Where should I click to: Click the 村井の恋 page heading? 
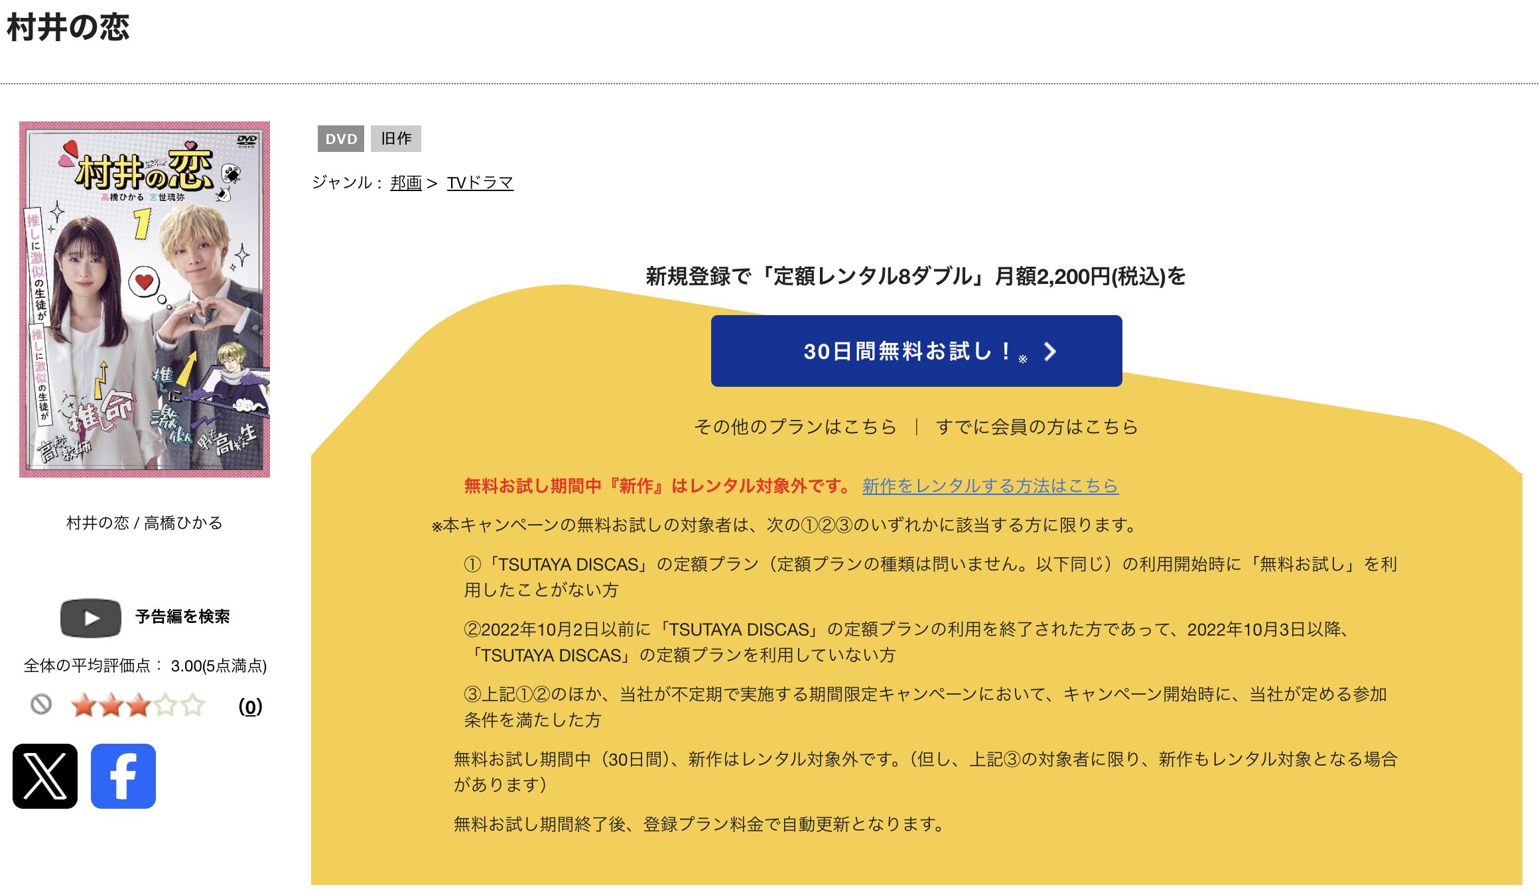click(x=68, y=28)
